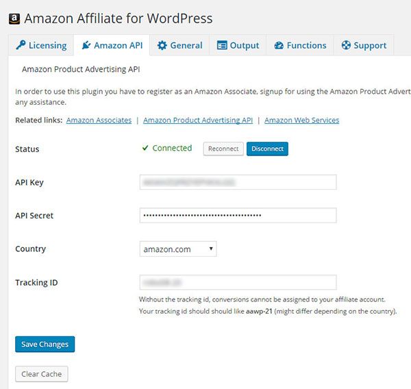Save Changes to the API settings
Viewport: 411px width, 389px height.
(x=45, y=344)
